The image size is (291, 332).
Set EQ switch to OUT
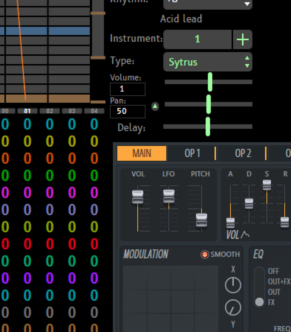coord(274,292)
